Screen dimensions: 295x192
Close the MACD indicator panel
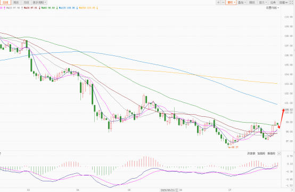[279, 154]
